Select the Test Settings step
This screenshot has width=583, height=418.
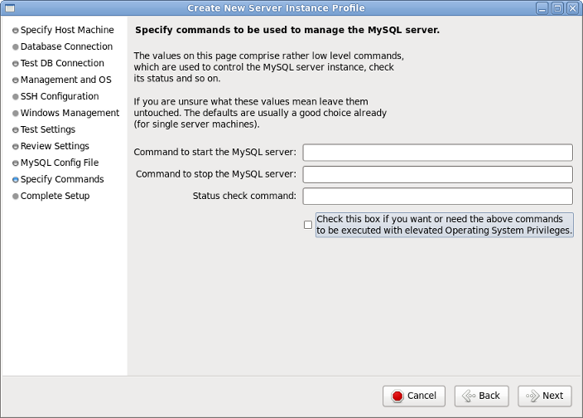click(48, 129)
